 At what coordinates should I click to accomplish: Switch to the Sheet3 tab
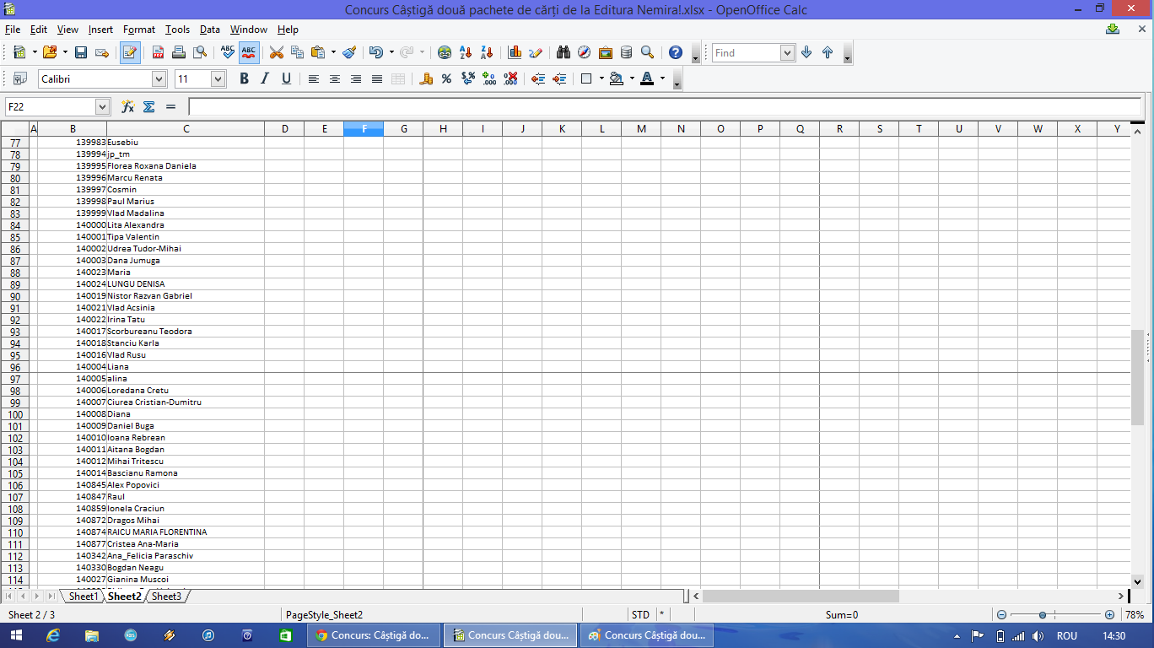[166, 597]
